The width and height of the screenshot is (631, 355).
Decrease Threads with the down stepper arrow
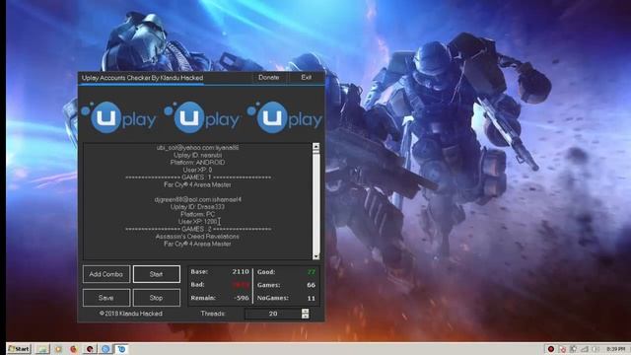pyautogui.click(x=305, y=317)
